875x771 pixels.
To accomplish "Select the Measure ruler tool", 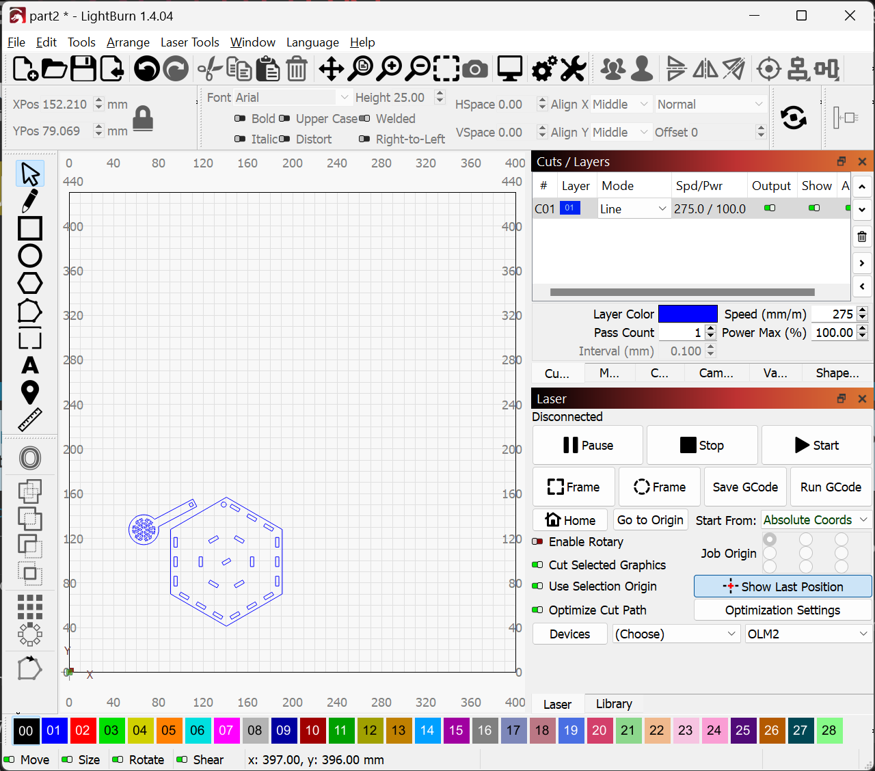I will pyautogui.click(x=30, y=420).
